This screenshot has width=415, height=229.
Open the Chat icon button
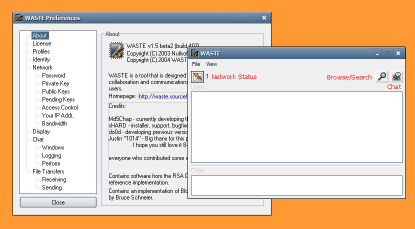[x=396, y=76]
